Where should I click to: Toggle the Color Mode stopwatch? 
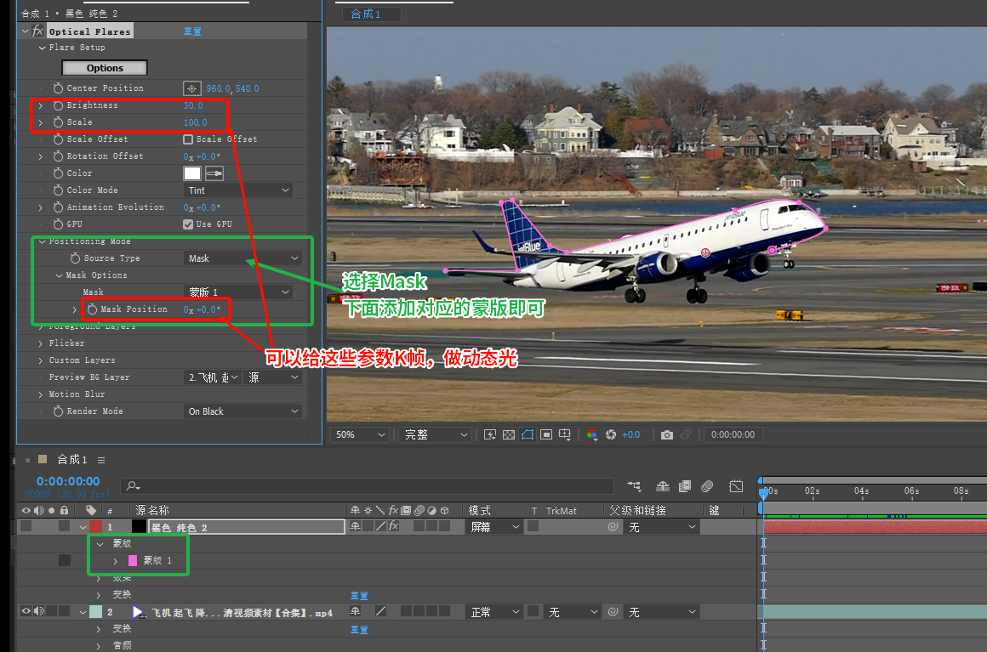58,190
